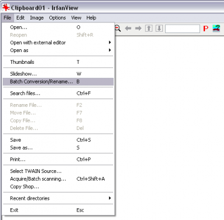Click the IrfanView red splat title icon
224x220 pixels.
[x=6, y=7]
